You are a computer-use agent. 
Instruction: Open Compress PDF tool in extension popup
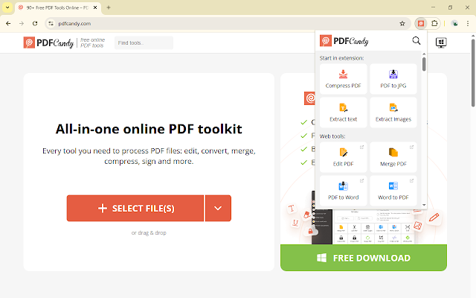click(344, 79)
